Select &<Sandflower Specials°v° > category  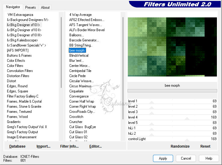(x=26, y=45)
